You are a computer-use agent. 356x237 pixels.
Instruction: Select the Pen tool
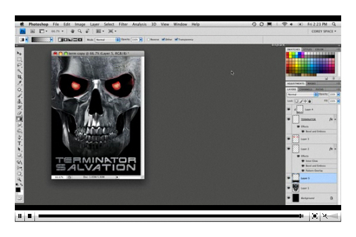[20, 137]
